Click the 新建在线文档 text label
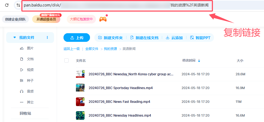Image resolution: width=264 pixels, height=122 pixels. (x=147, y=38)
